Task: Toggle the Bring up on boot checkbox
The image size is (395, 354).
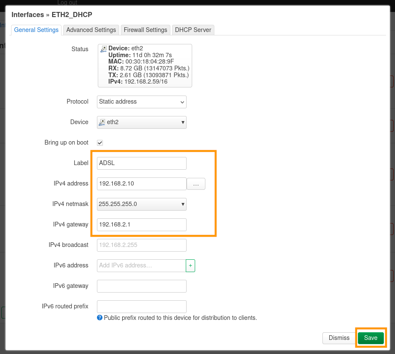Action: click(100, 143)
